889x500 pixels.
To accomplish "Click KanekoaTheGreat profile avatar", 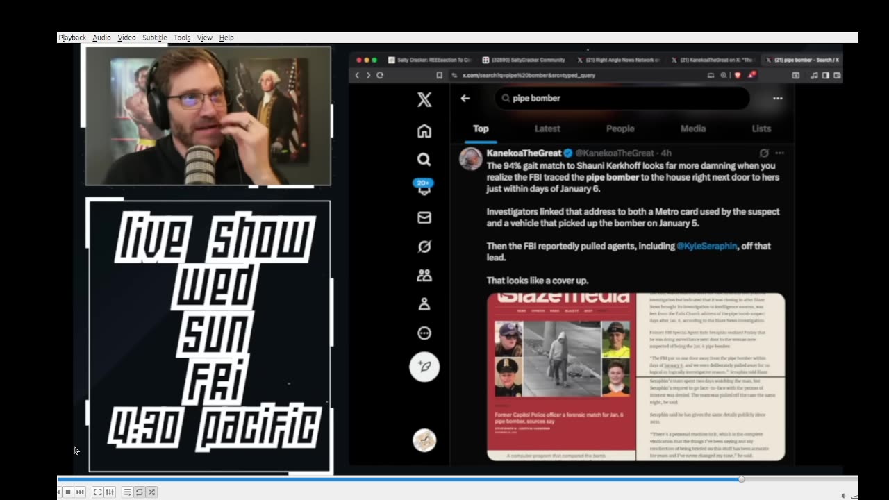I will tap(471, 158).
